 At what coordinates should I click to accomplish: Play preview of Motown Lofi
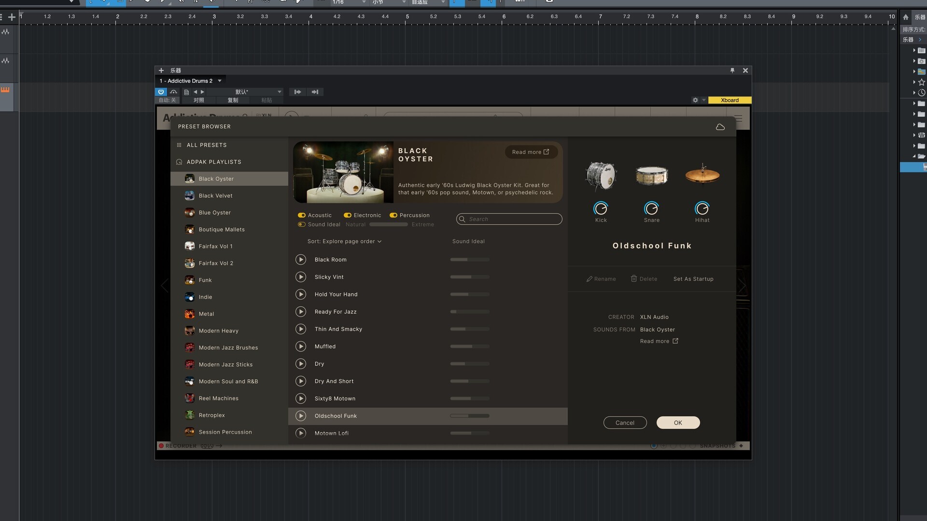pos(301,433)
